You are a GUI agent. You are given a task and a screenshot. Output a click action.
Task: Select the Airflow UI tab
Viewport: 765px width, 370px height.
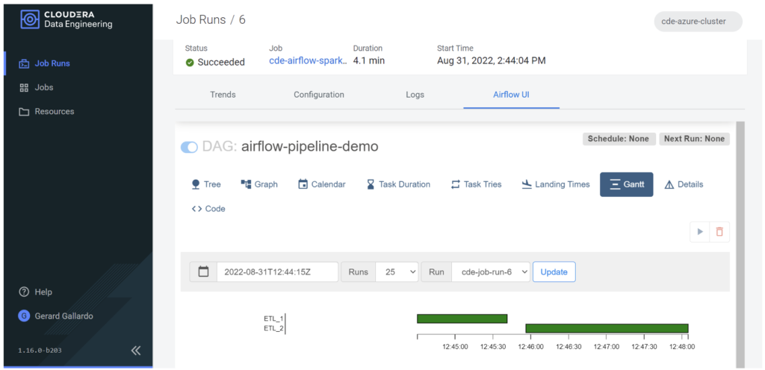click(511, 95)
